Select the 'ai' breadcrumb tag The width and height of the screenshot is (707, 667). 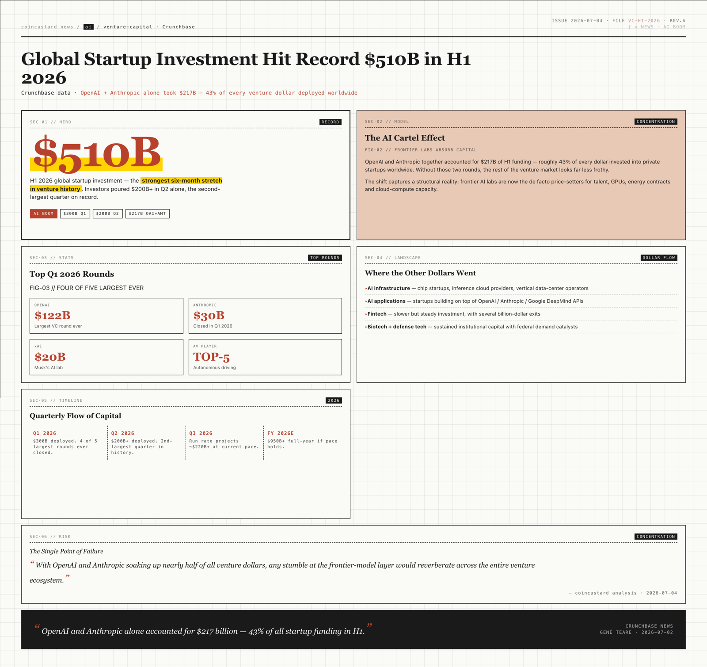pos(88,27)
